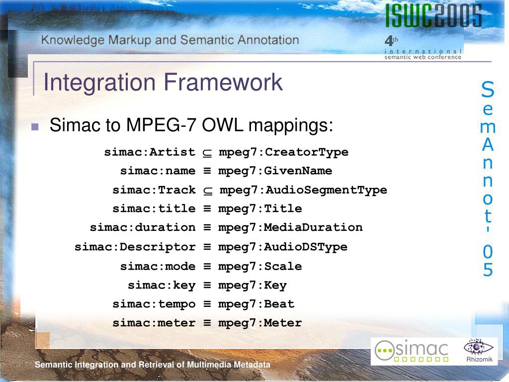The height and width of the screenshot is (382, 509).
Task: Click the simac:meter term
Action: (x=154, y=323)
